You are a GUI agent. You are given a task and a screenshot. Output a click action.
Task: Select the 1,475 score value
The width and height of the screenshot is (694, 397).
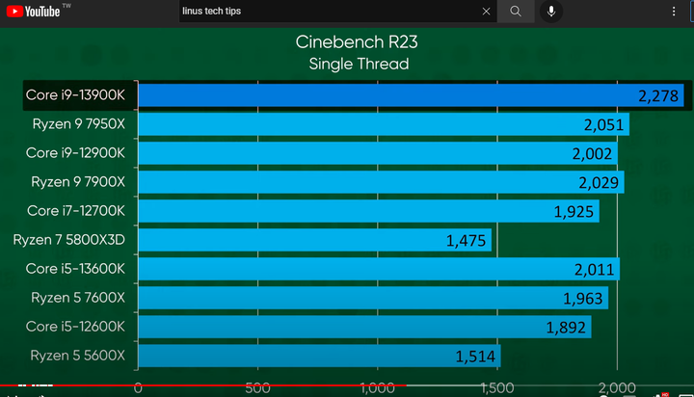pos(467,241)
